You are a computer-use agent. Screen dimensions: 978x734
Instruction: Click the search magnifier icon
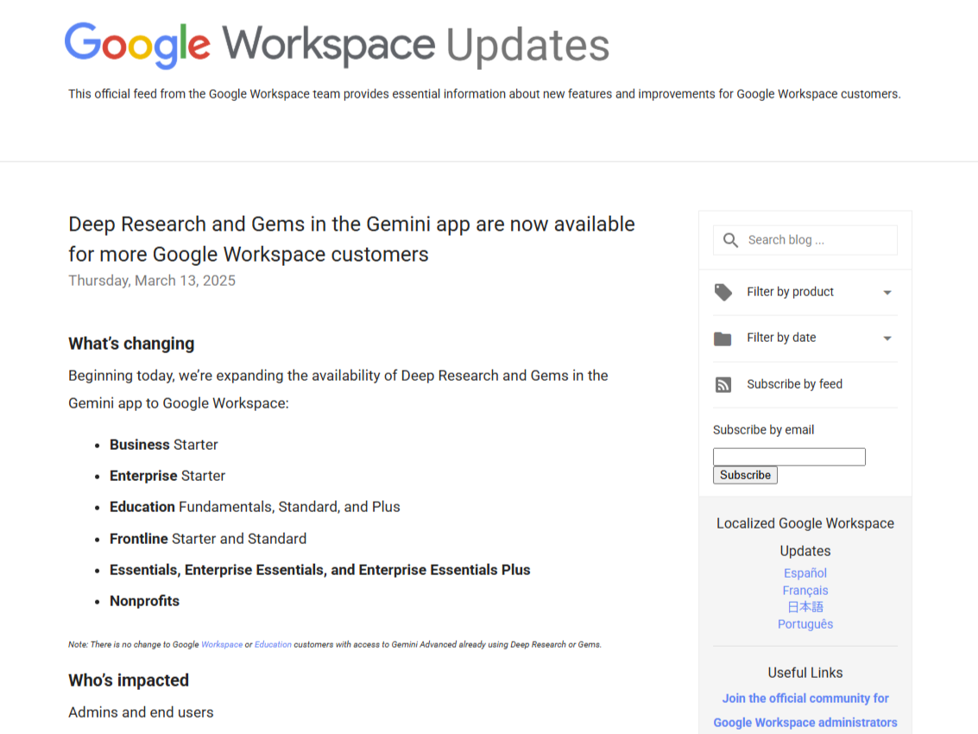[730, 239]
